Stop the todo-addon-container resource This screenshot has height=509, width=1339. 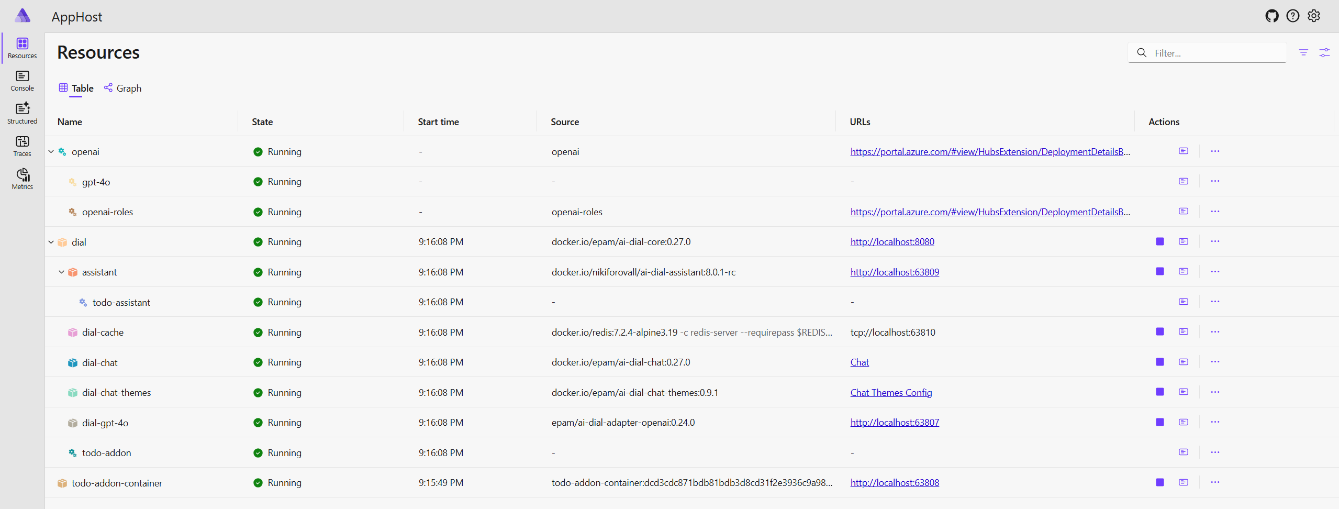(1160, 482)
